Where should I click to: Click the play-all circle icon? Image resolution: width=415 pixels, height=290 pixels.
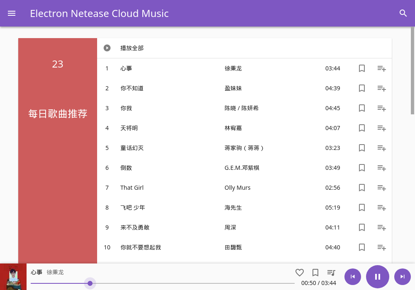tap(107, 48)
